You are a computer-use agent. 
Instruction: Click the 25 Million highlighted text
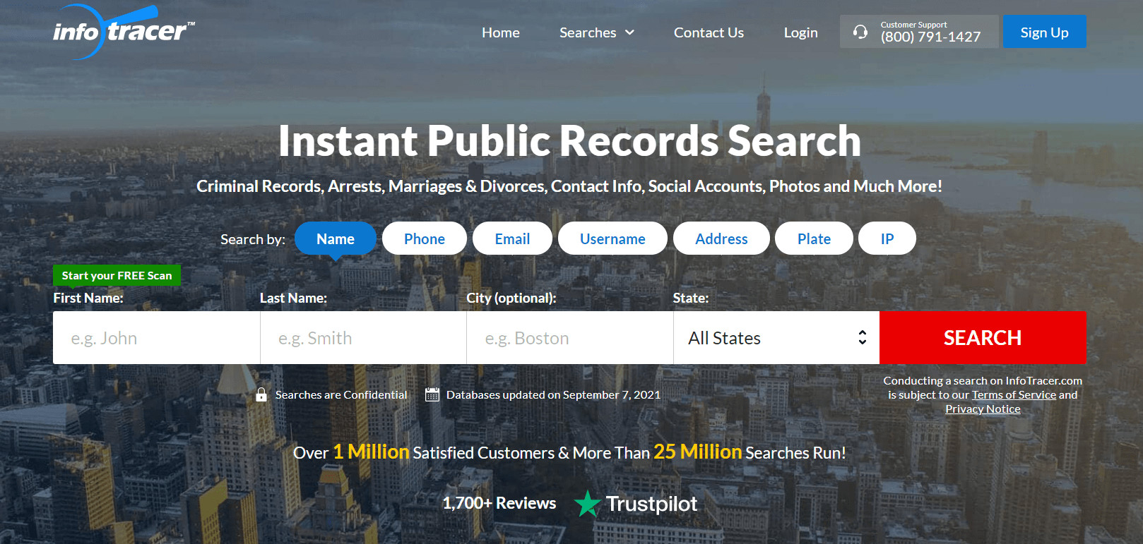tap(697, 452)
